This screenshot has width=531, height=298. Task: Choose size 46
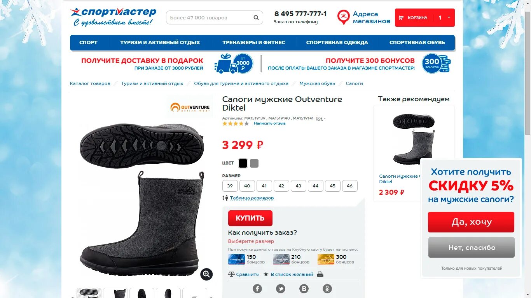tap(350, 186)
